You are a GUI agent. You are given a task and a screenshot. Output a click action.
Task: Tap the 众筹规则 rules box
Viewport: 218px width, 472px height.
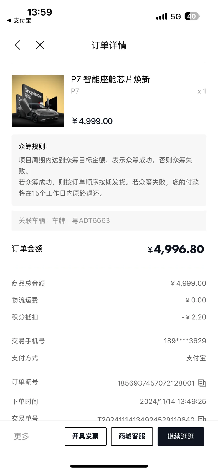click(109, 170)
